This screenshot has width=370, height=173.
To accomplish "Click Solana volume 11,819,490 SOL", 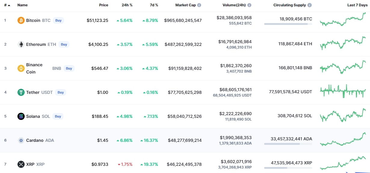I will point(239,119).
